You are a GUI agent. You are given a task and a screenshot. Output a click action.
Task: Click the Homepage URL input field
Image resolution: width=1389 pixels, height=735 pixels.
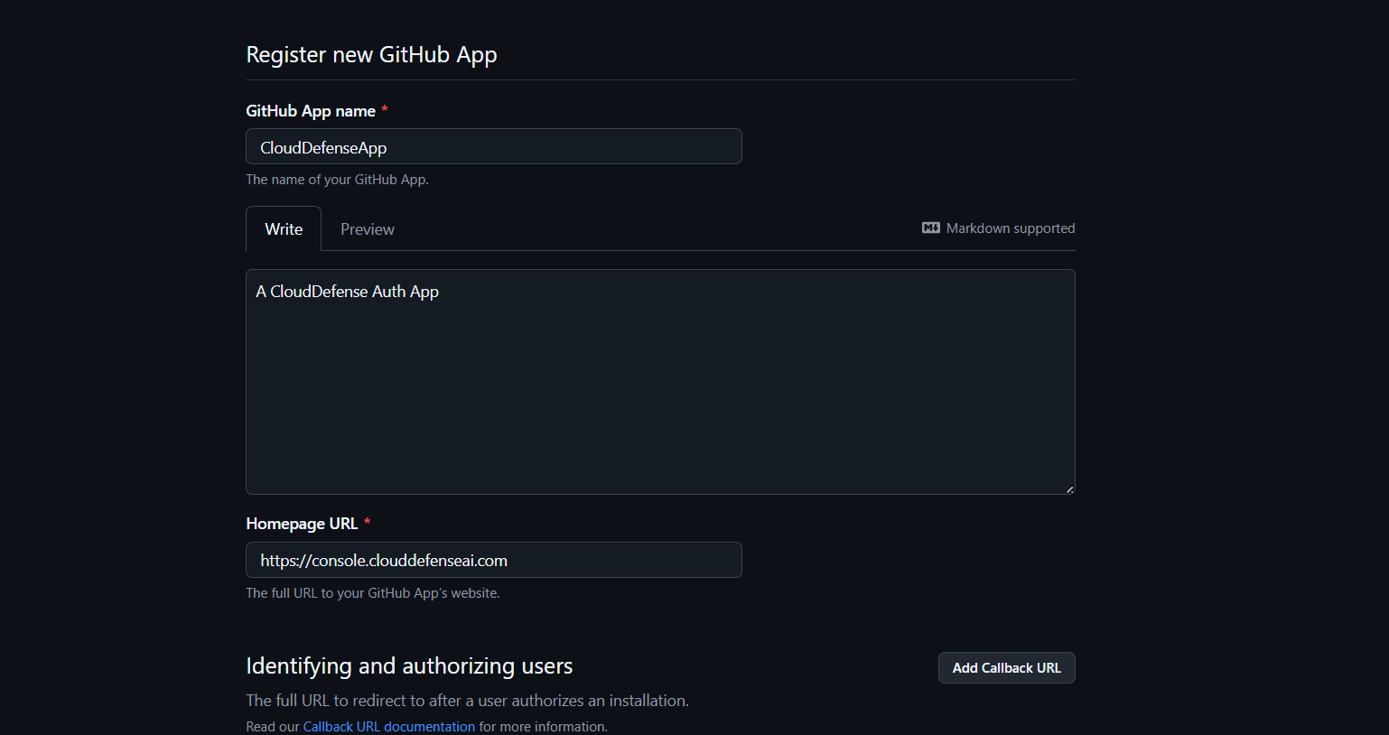tap(494, 560)
